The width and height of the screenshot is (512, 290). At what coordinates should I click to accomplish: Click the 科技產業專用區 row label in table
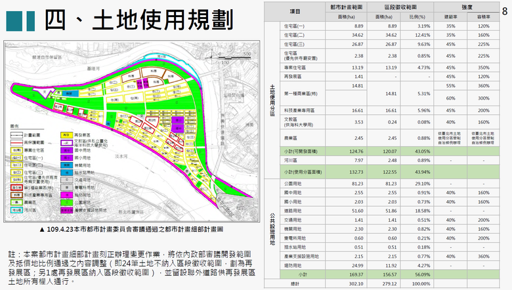pyautogui.click(x=299, y=111)
